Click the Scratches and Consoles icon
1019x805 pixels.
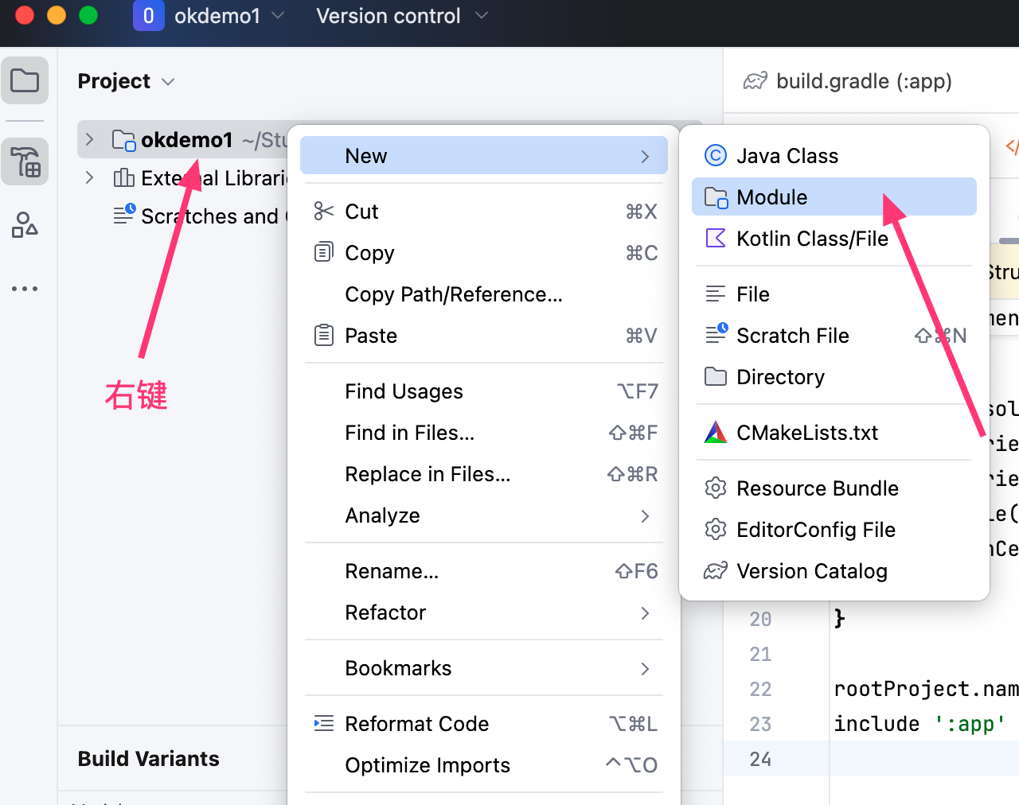124,215
